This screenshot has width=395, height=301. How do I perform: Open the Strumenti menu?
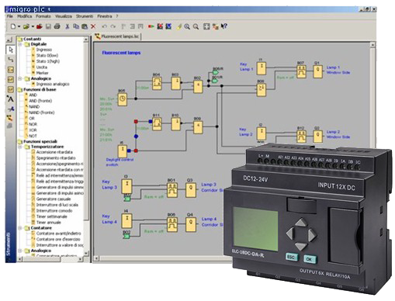85,16
